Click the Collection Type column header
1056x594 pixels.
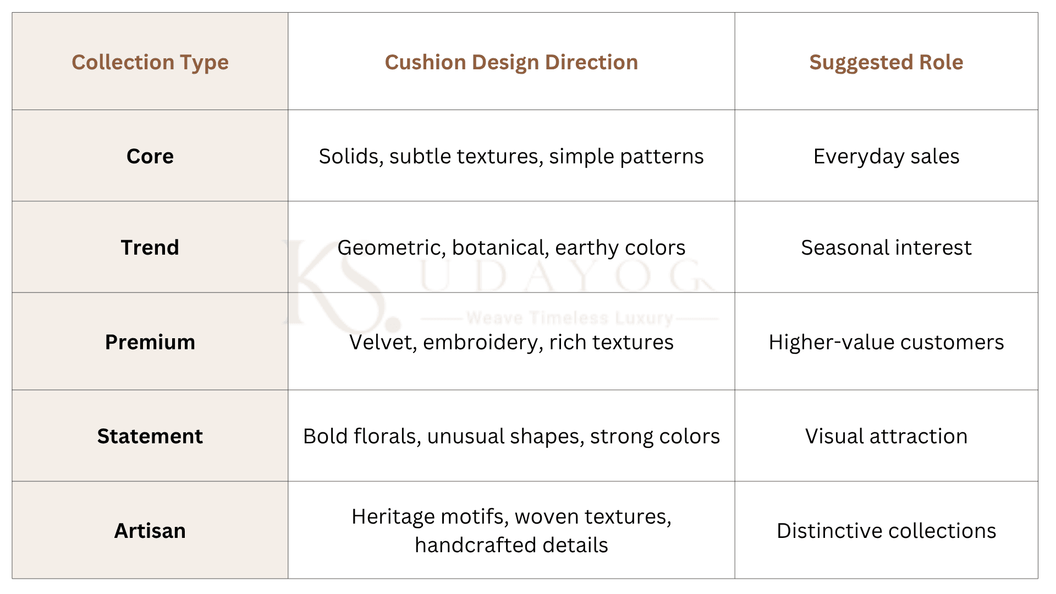[x=150, y=62]
